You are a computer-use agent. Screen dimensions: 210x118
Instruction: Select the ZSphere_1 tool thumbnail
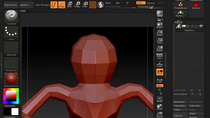[x=180, y=13]
